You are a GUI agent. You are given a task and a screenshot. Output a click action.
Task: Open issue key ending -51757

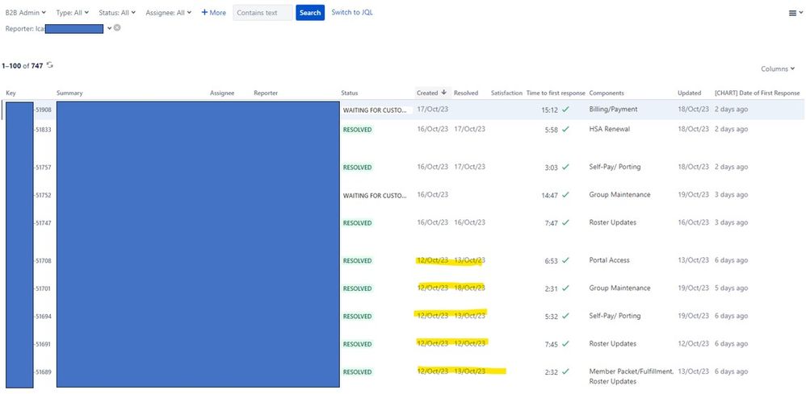point(43,168)
